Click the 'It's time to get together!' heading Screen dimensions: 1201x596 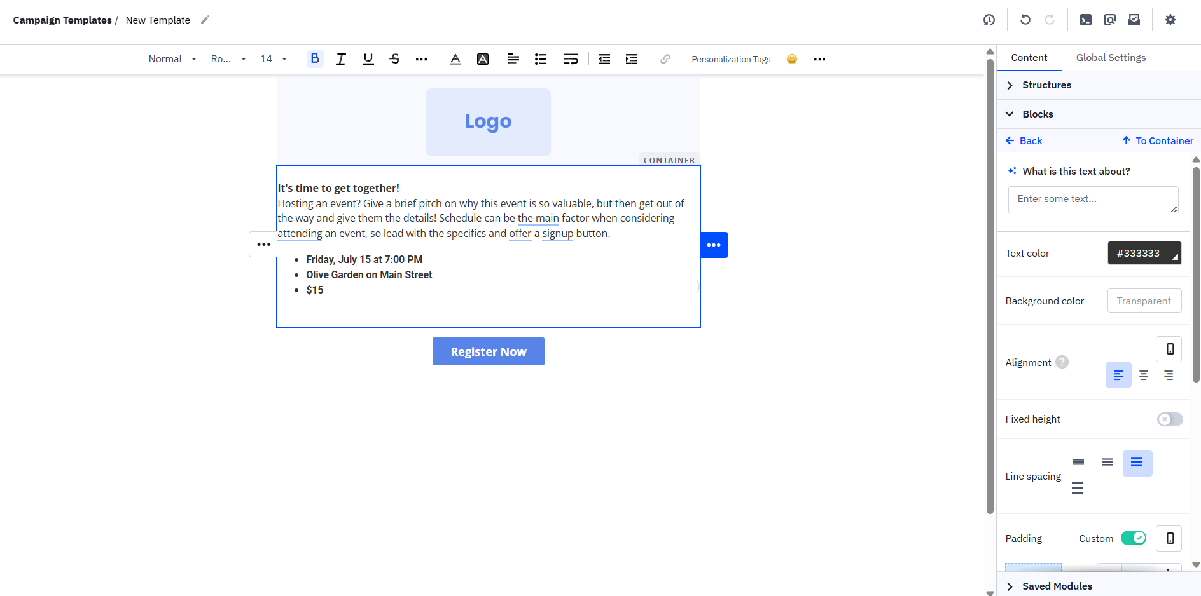pos(338,188)
